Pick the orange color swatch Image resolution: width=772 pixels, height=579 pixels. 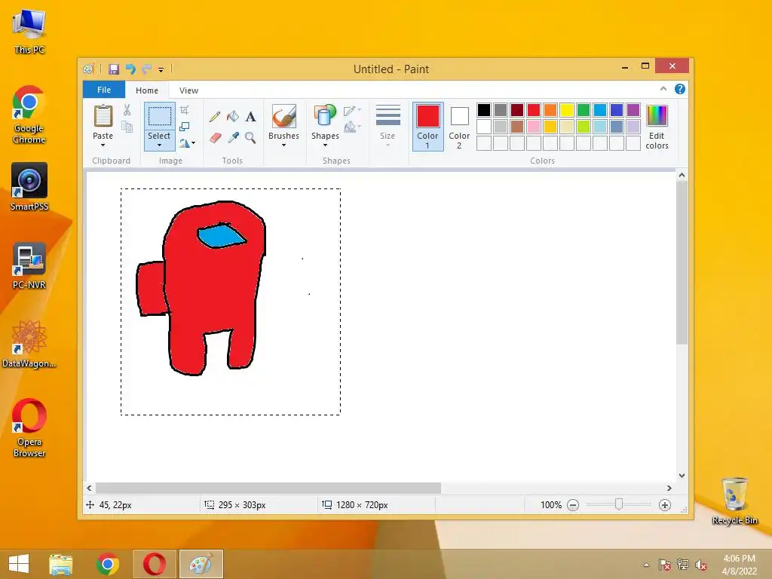[550, 110]
